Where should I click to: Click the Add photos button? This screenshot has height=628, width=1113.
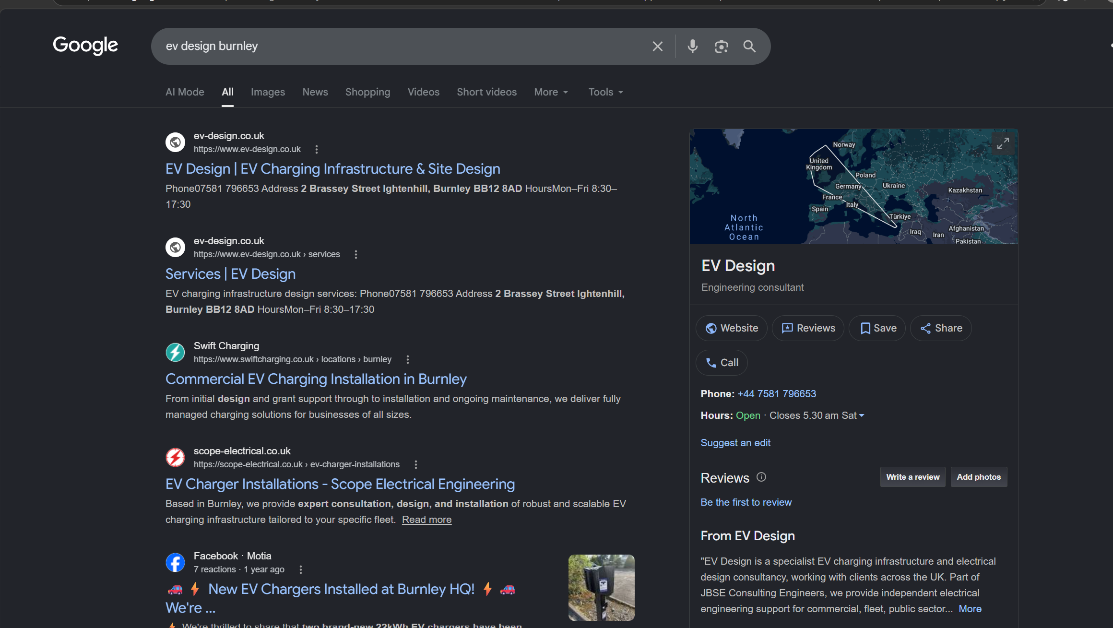tap(979, 477)
